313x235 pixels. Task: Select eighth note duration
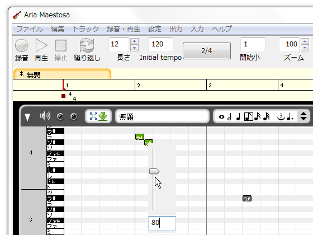[249, 116]
